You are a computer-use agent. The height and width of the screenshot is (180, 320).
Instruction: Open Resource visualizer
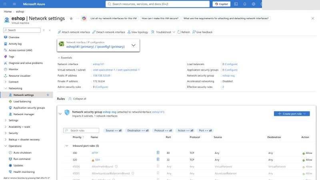click(19, 76)
